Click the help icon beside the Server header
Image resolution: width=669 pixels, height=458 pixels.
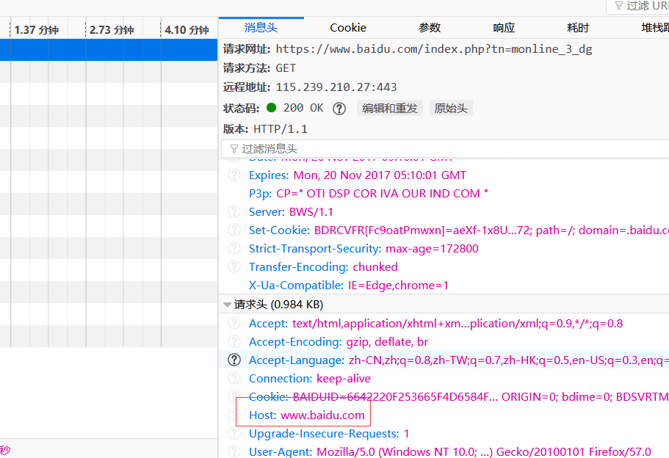pyautogui.click(x=234, y=212)
